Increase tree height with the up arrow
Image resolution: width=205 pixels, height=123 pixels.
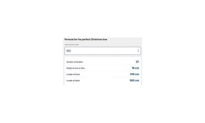coord(138,50)
